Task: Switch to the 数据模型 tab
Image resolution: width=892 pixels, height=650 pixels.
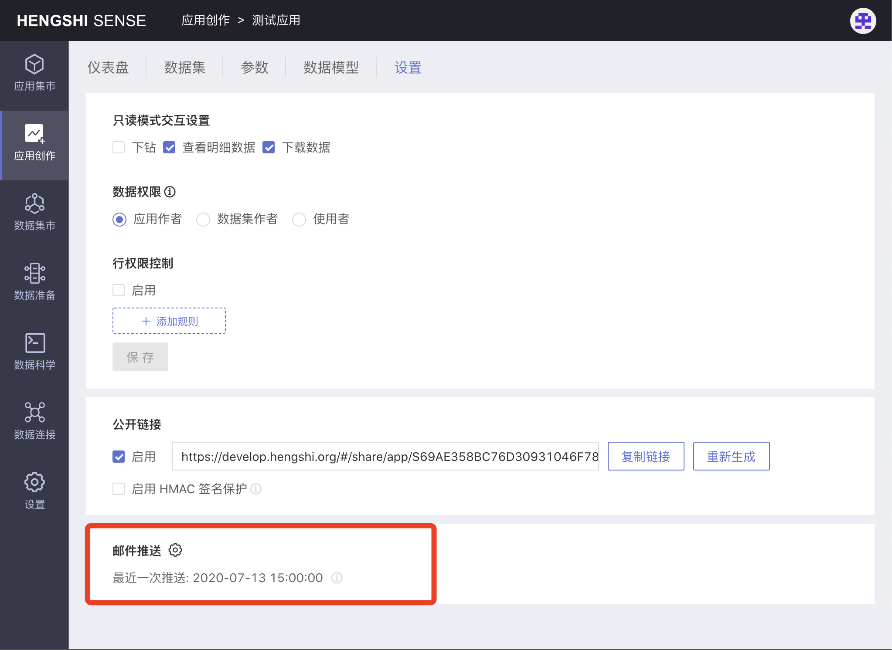Action: [331, 68]
